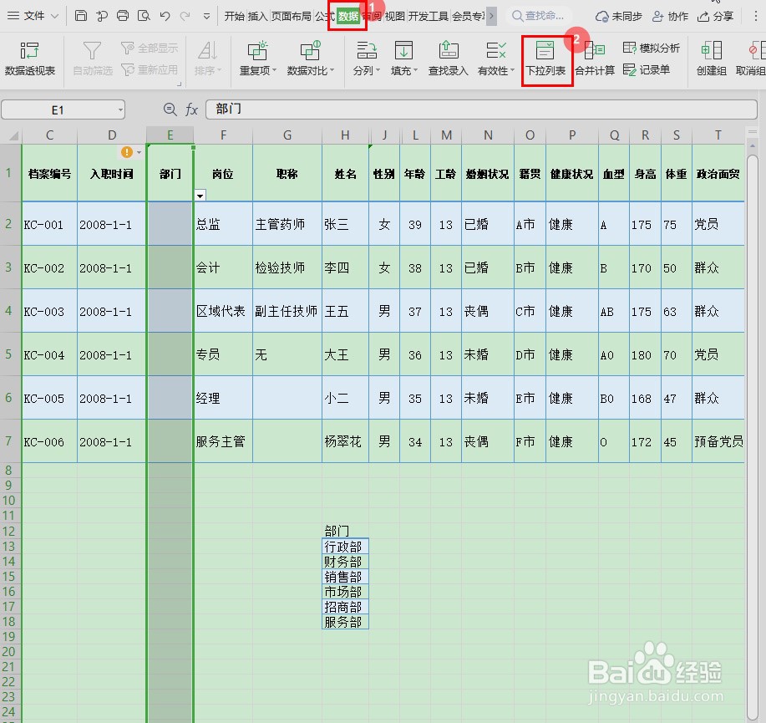This screenshot has width=766, height=723.
Task: Click cell containing 副主任技师
Action: (287, 311)
